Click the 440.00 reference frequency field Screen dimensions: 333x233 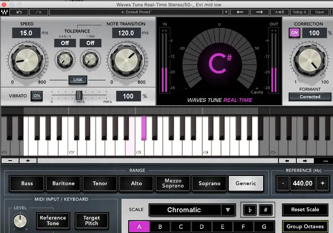click(303, 183)
